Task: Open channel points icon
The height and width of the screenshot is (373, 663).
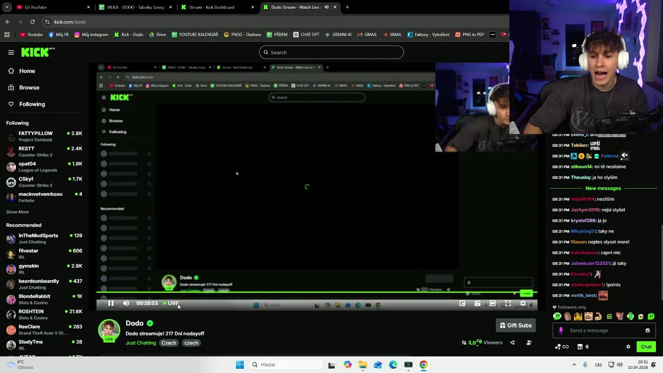Action: (561, 347)
